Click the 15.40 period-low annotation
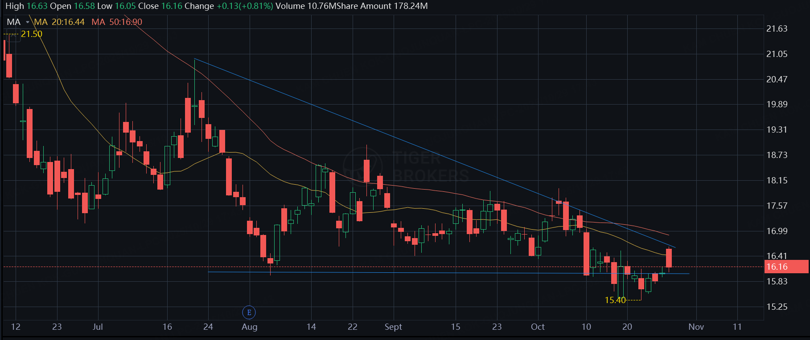Image resolution: width=810 pixels, height=340 pixels. point(615,300)
